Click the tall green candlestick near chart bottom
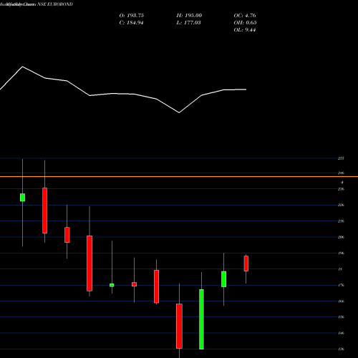 (201, 319)
